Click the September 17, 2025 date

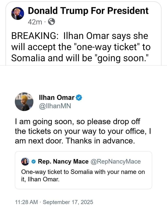(68, 202)
